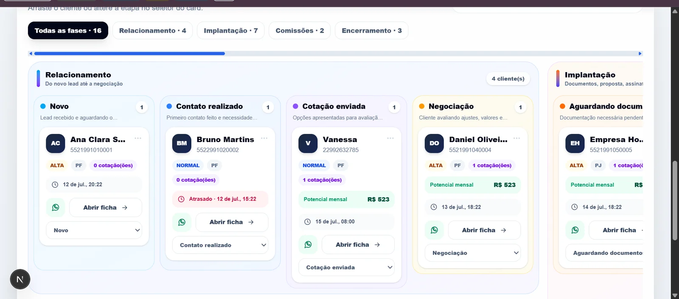Select Relacionamento · 4 filter tab
Image resolution: width=679 pixels, height=299 pixels.
(152, 31)
